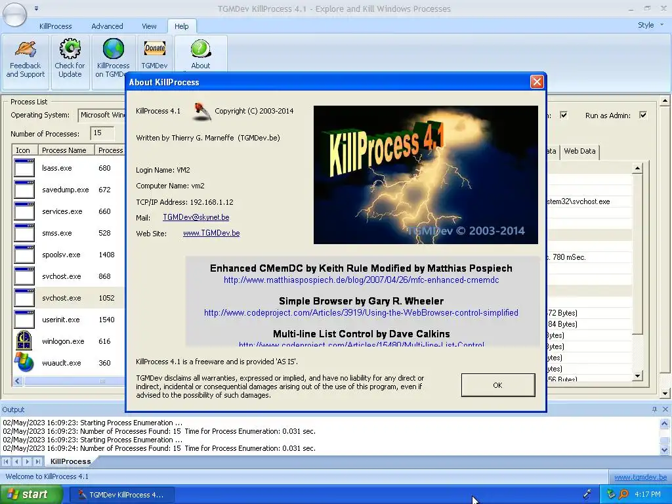Select 'spoolsv.exe' process name
Viewport: 672px width, 504px height.
(x=61, y=255)
